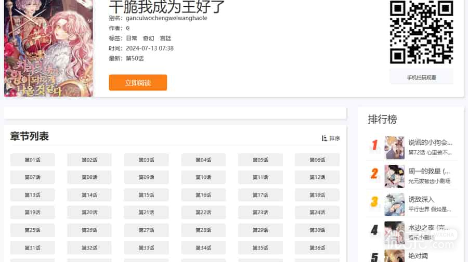
Task: Open rank 4 title 水边之夜
Action: pos(429,228)
